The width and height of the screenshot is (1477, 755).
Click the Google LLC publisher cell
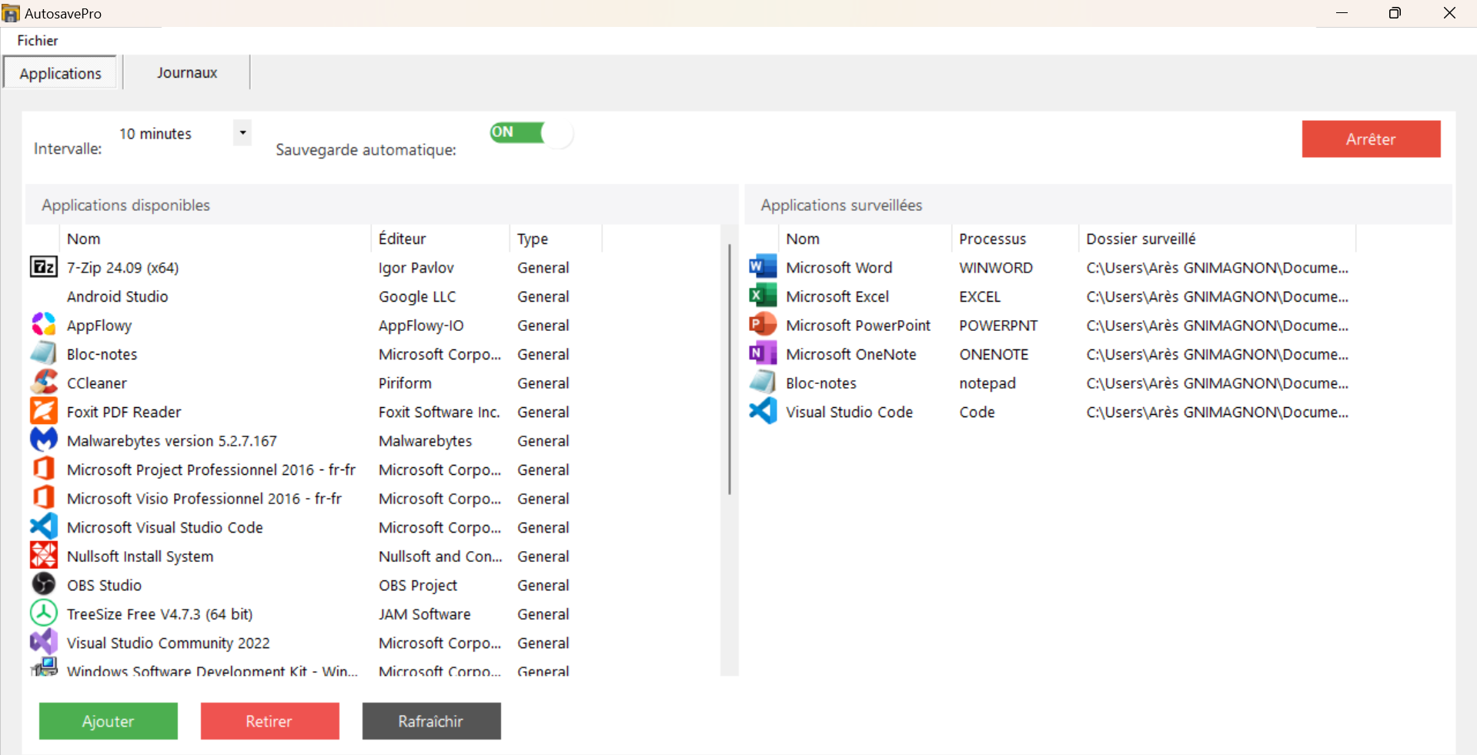tap(417, 296)
